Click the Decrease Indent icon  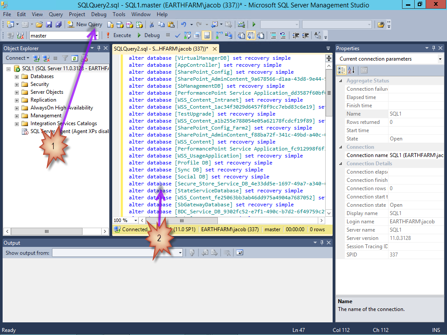[296, 36]
